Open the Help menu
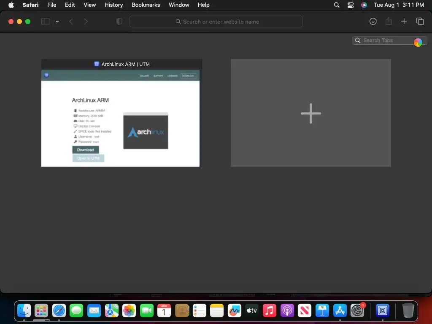432x324 pixels. (204, 5)
